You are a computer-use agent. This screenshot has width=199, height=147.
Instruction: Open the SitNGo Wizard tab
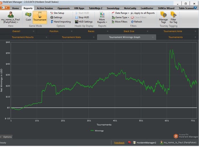tap(166, 8)
